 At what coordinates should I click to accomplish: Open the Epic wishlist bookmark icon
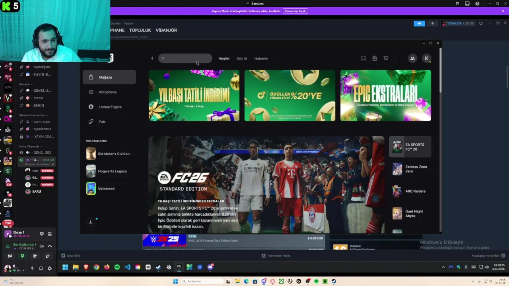coord(363,58)
